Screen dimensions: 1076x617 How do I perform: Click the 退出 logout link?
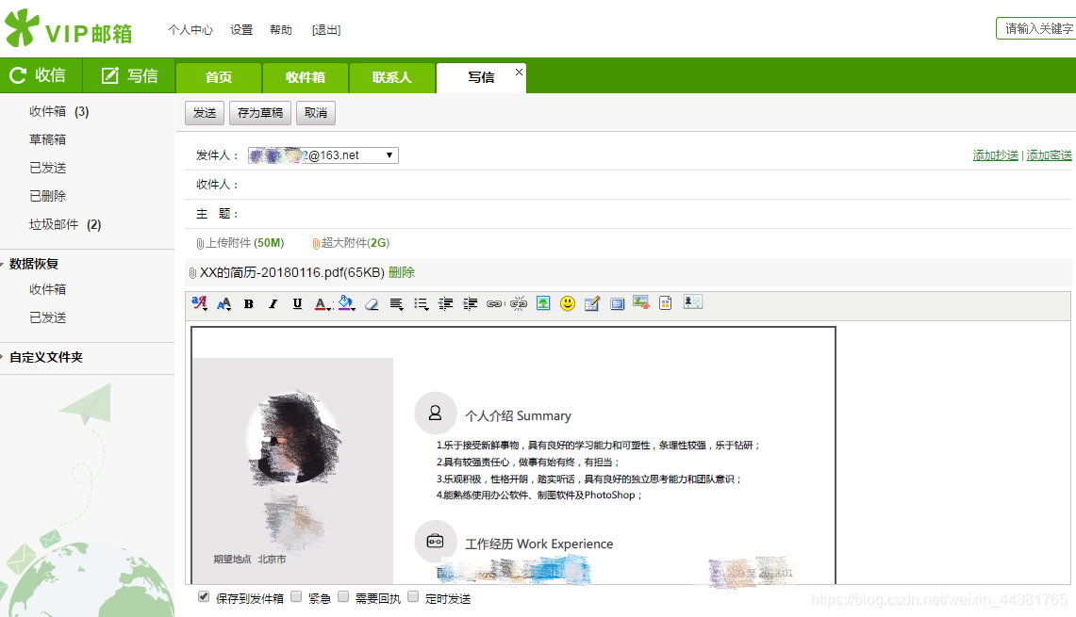(x=326, y=29)
